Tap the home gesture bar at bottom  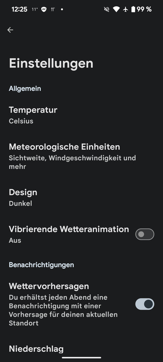(81, 358)
